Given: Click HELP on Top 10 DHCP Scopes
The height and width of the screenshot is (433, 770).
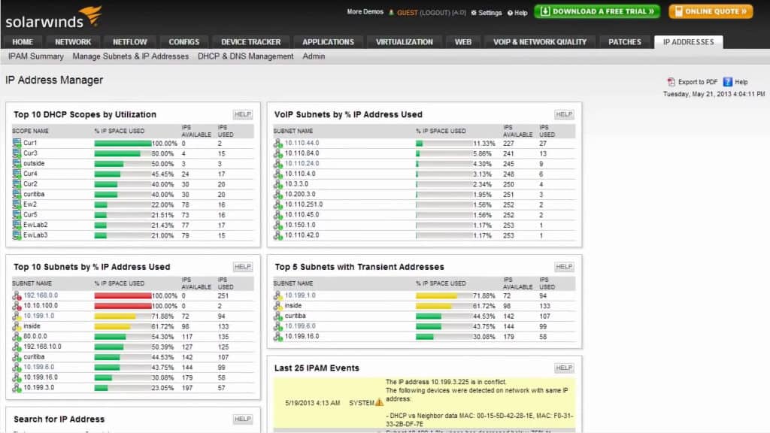Looking at the screenshot, I should [x=243, y=114].
